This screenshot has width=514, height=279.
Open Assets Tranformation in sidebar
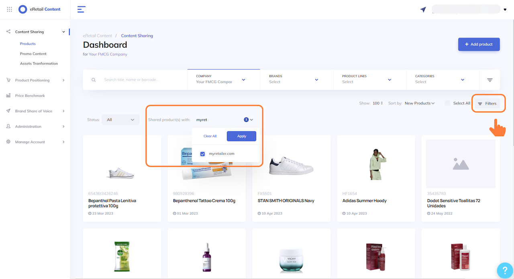click(39, 63)
